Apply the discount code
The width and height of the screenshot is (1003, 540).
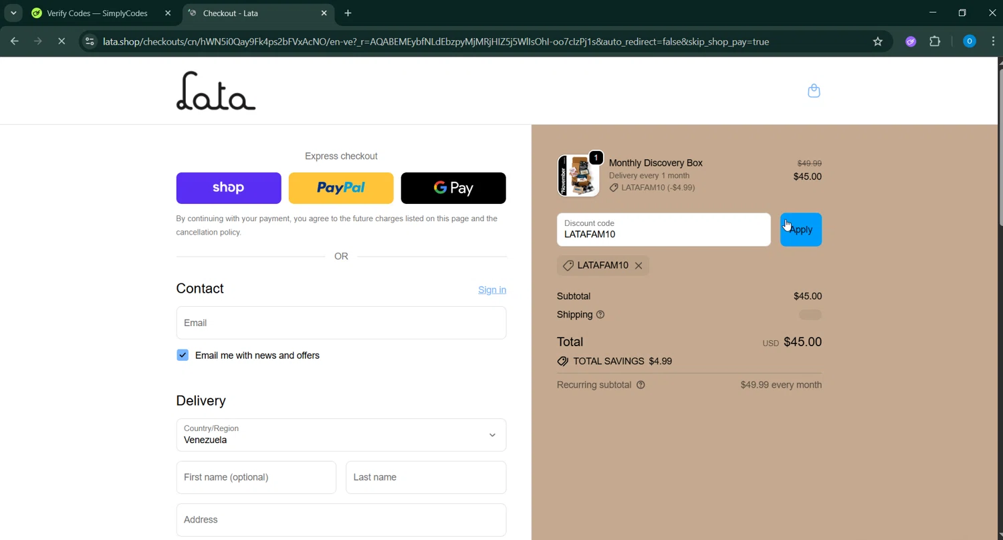click(801, 230)
